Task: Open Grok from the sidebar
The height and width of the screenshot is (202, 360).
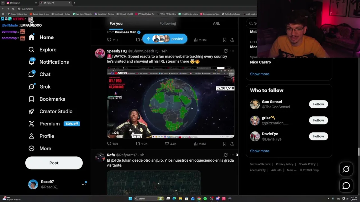Action: point(39,87)
